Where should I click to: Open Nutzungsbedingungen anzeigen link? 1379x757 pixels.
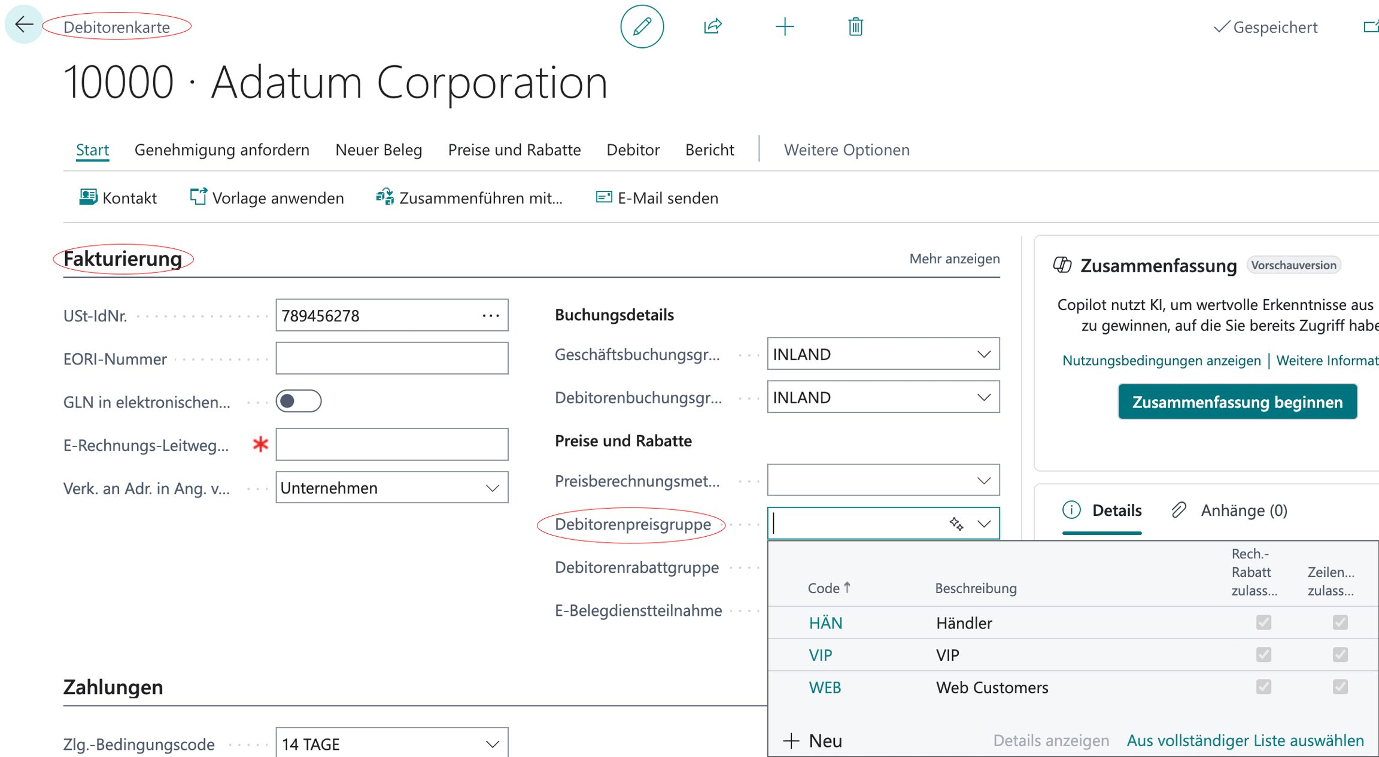click(x=1162, y=360)
